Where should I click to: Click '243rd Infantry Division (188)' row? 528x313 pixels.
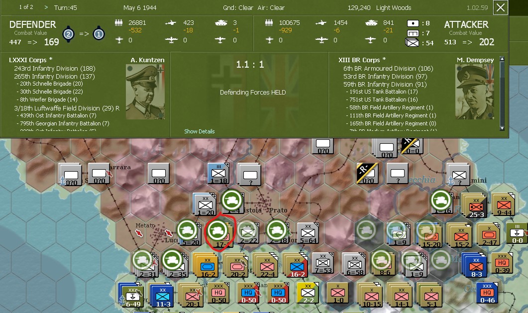(55, 68)
